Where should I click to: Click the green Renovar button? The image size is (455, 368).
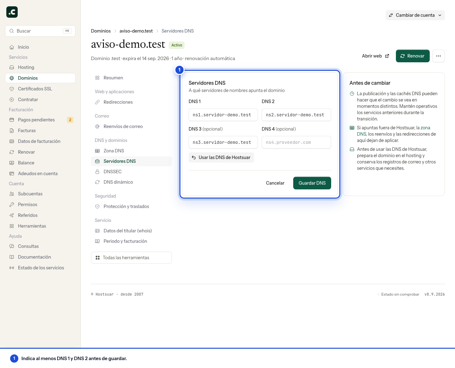pos(413,56)
